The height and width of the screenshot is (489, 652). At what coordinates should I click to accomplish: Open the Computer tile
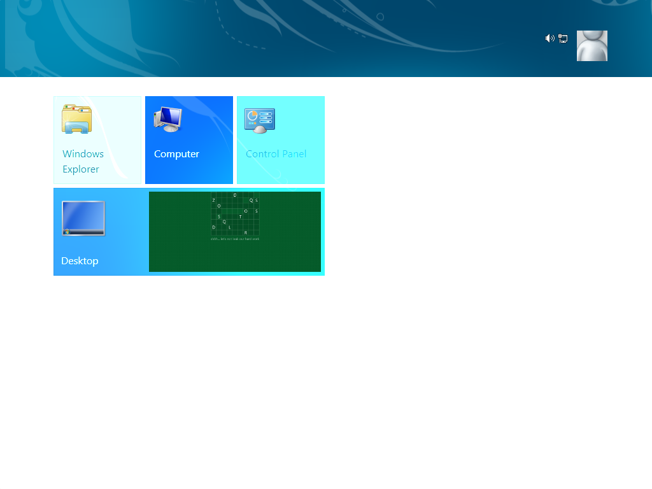[189, 140]
